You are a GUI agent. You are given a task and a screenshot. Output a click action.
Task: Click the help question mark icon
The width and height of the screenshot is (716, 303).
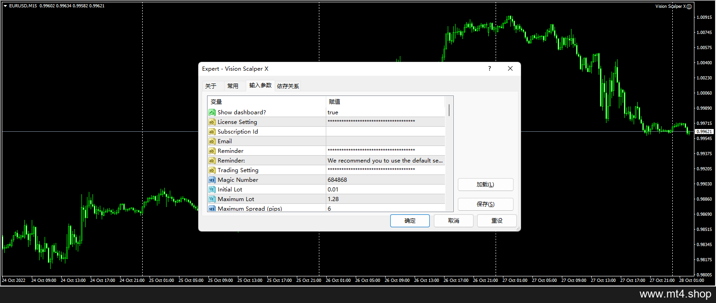(490, 68)
